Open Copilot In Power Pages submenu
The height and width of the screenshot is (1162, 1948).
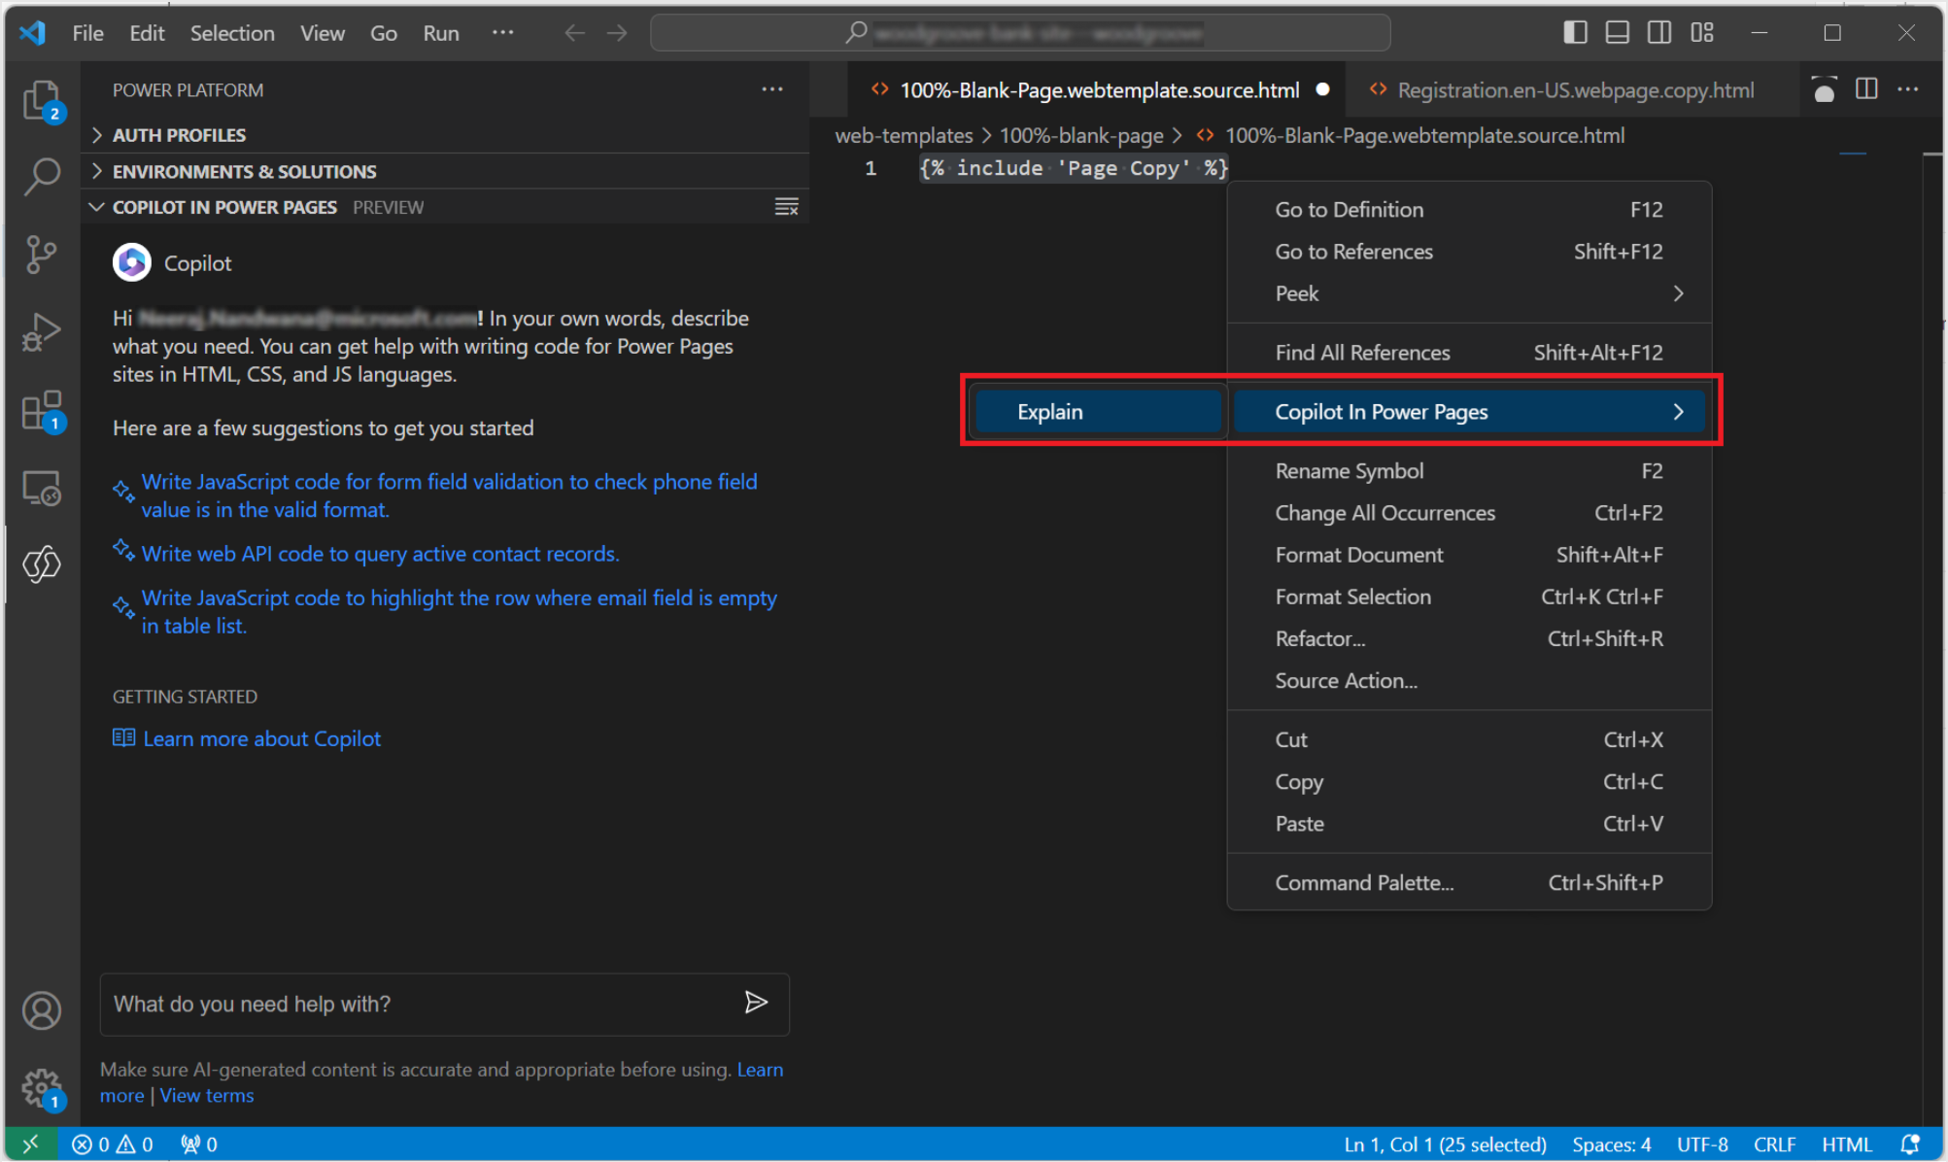point(1381,411)
